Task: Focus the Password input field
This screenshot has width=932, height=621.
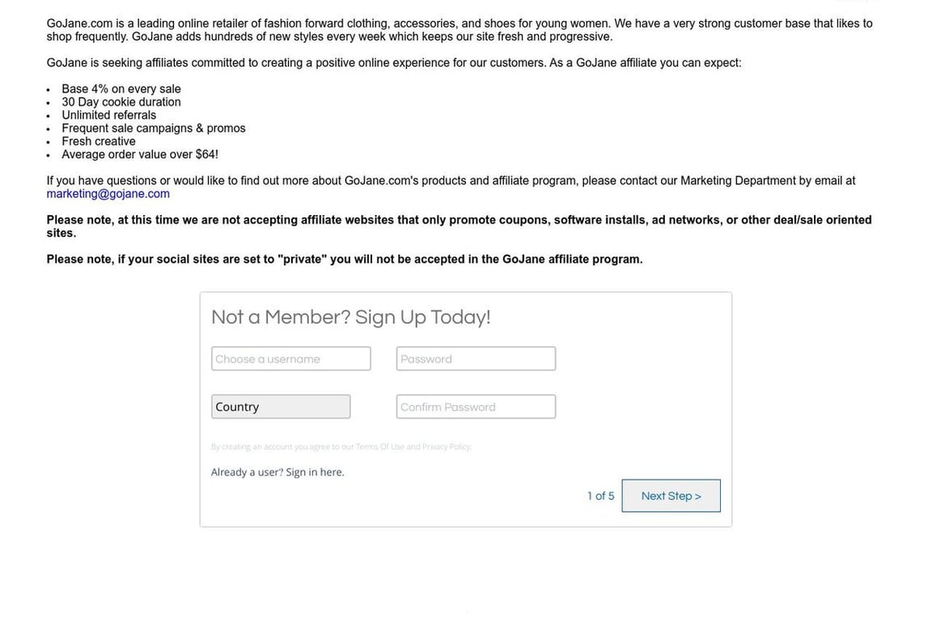Action: coord(476,359)
